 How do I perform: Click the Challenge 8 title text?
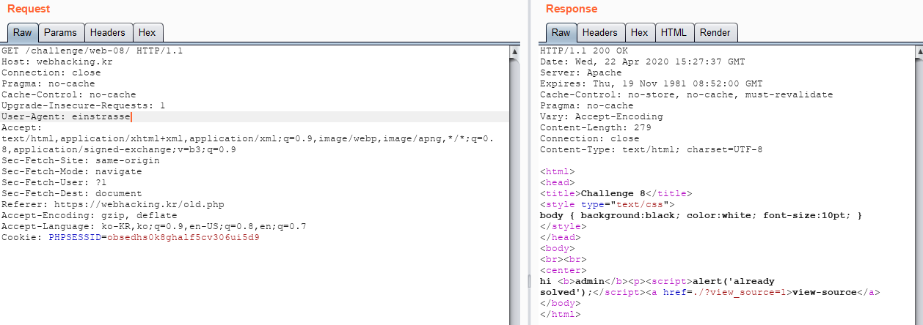click(x=613, y=193)
